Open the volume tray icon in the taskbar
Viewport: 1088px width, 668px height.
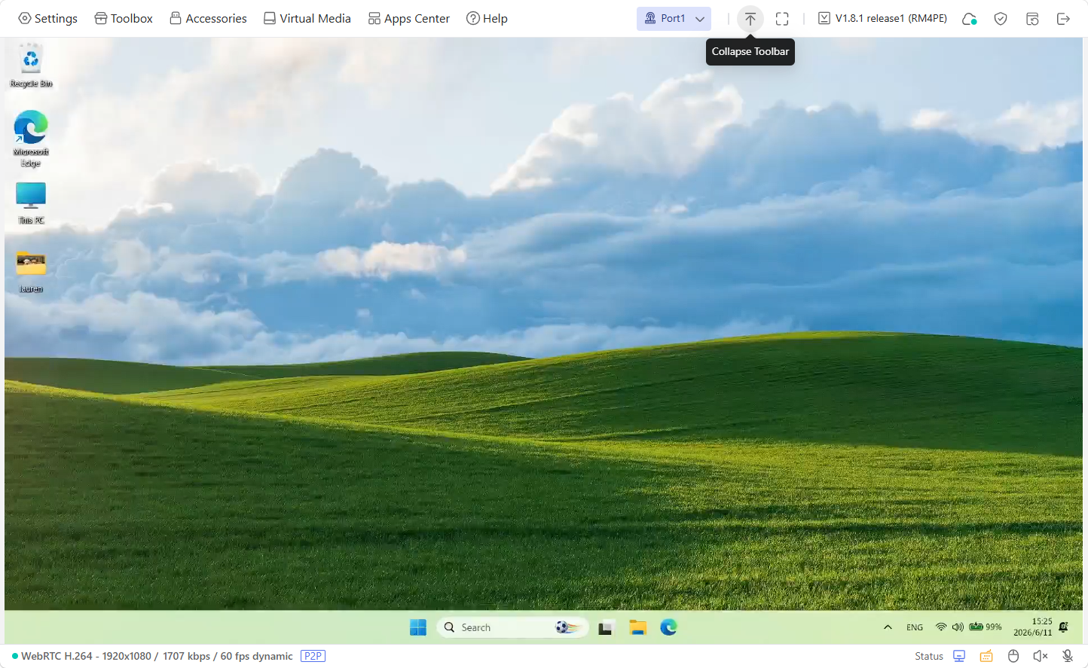(x=958, y=627)
